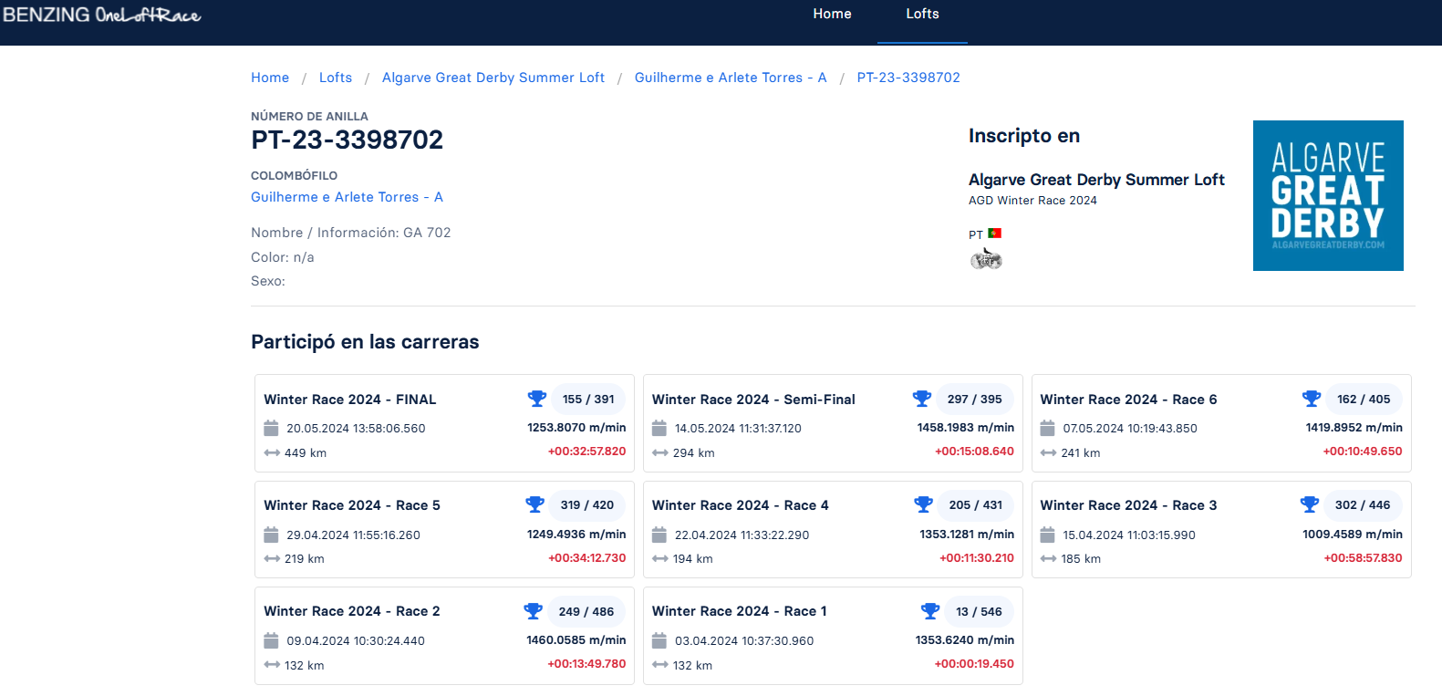Open the Winter Race 2024 - Race 3 card
1442x696 pixels.
[x=1127, y=505]
